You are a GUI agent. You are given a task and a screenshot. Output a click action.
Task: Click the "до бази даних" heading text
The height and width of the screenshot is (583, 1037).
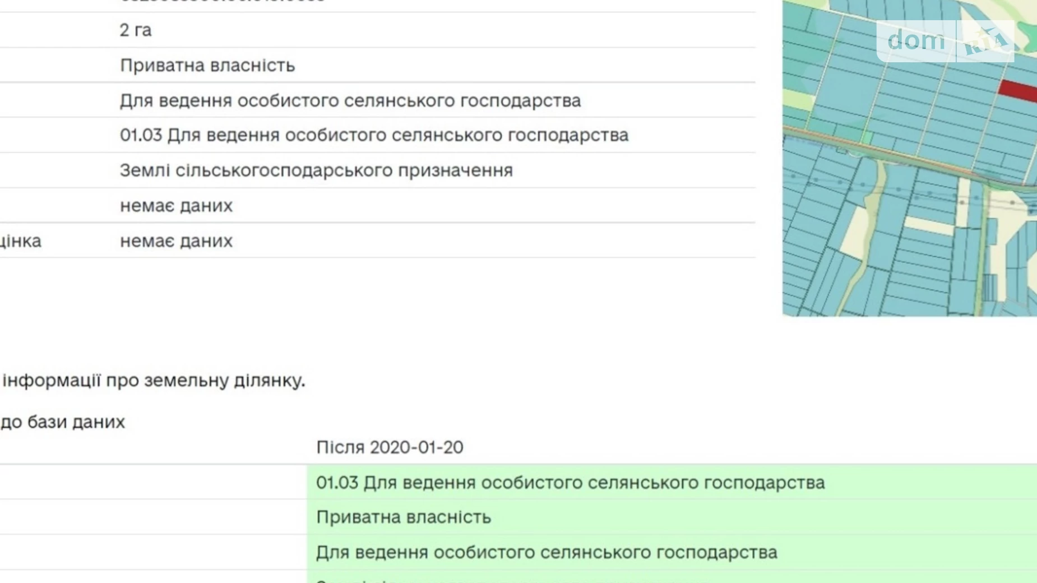click(x=62, y=422)
